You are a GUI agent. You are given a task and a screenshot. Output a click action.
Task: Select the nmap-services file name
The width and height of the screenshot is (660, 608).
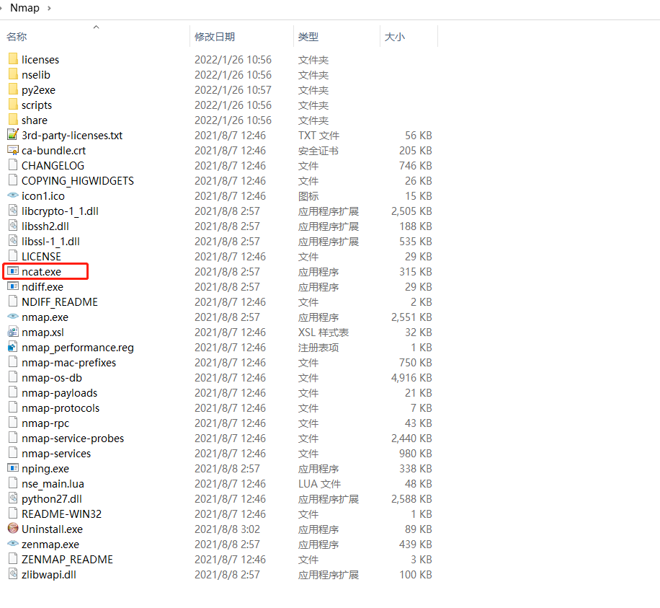click(x=56, y=454)
